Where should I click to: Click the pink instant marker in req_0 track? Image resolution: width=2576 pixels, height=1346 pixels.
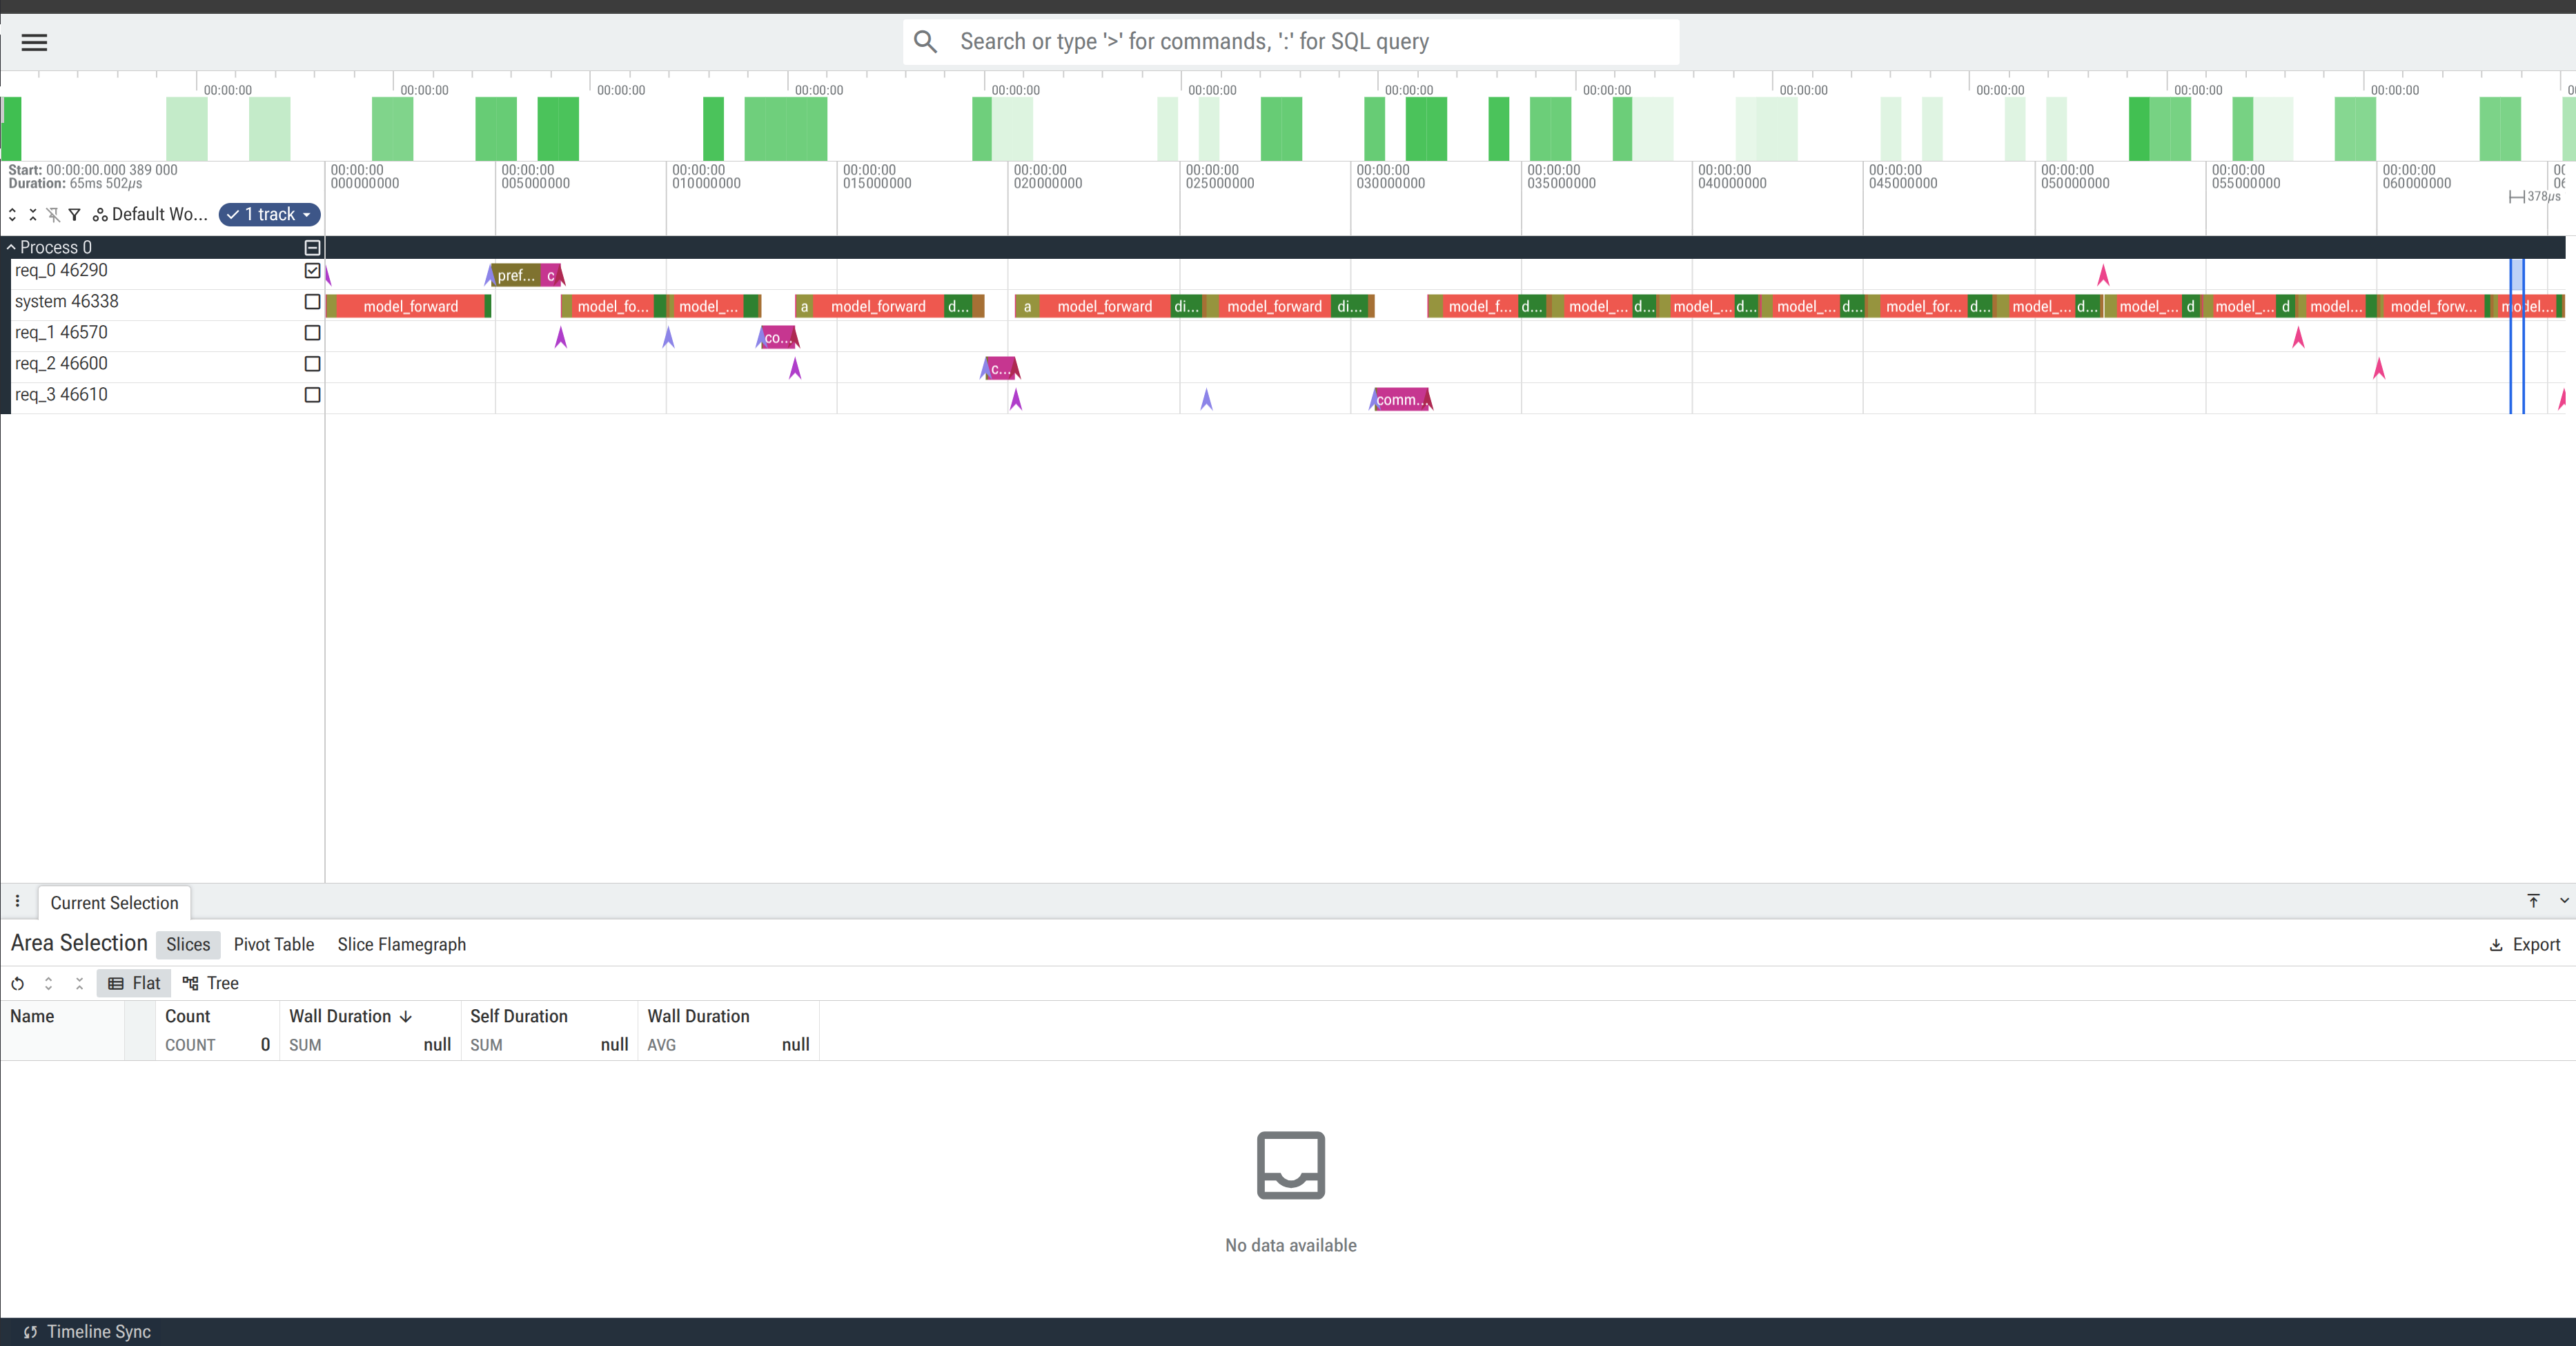click(2103, 275)
